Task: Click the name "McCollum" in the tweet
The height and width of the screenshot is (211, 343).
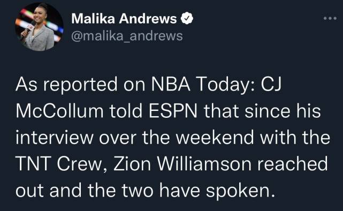Action: coord(59,111)
